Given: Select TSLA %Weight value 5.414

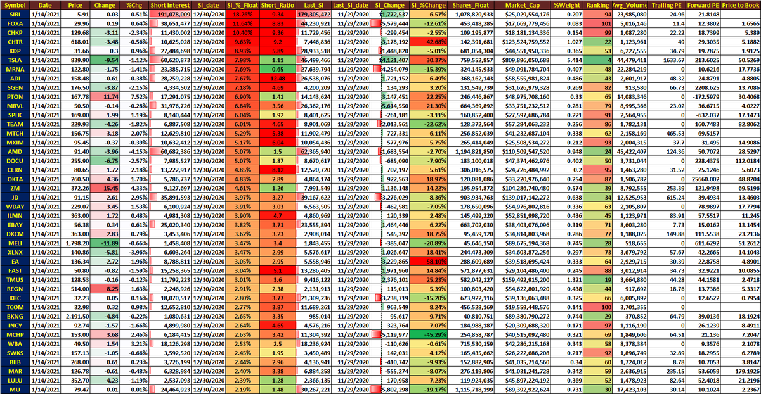Looking at the screenshot, I should point(566,59).
